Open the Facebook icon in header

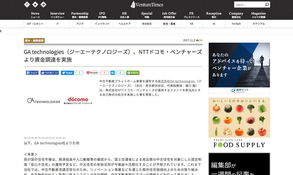(27, 5)
